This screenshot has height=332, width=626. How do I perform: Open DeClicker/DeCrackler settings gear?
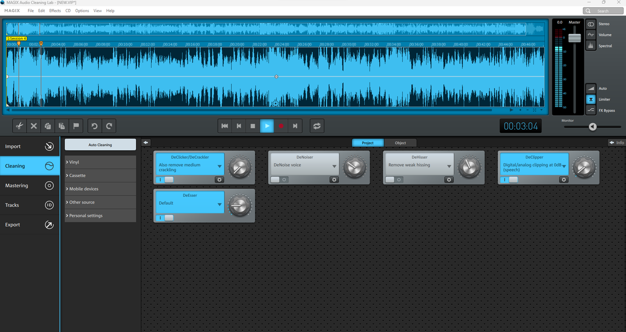(x=220, y=180)
